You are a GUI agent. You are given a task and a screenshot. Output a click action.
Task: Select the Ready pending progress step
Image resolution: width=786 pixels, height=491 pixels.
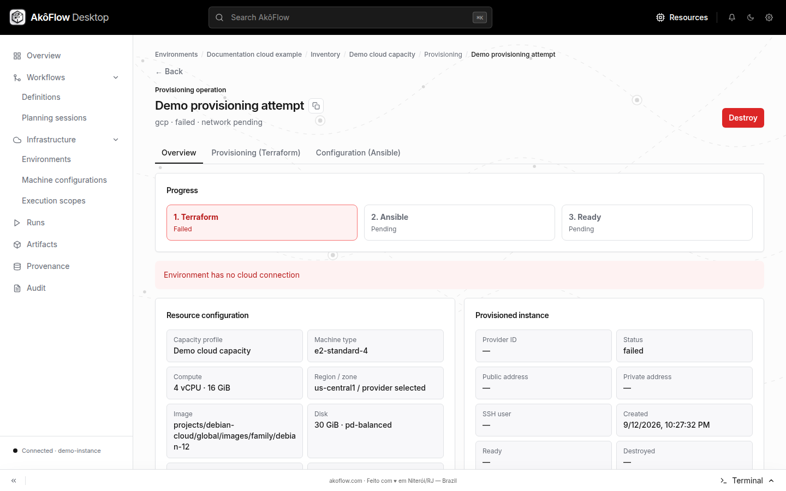(x=657, y=223)
